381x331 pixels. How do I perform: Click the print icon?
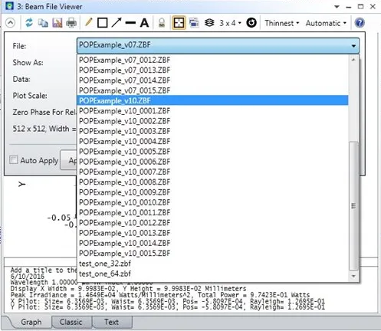pos(71,23)
